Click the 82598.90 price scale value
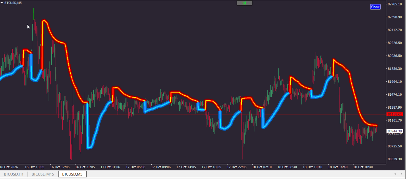Screen dimensions: 406x179 pyautogui.click(x=395, y=17)
